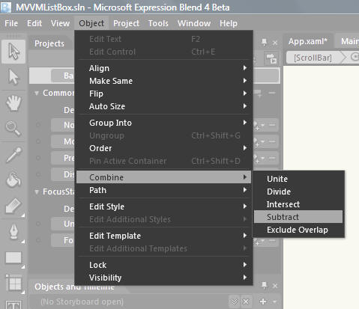This screenshot has height=309, width=359.
Task: Select Exclude Overlap option
Action: pos(298,230)
